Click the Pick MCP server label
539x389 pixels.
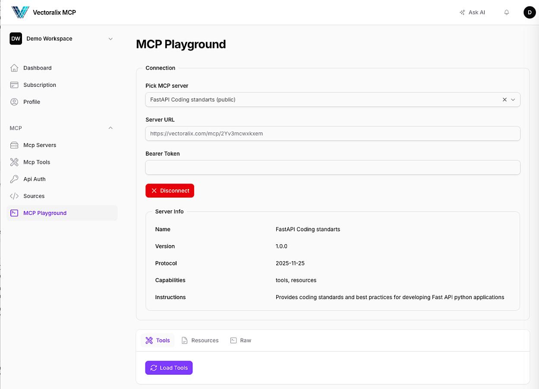point(167,86)
